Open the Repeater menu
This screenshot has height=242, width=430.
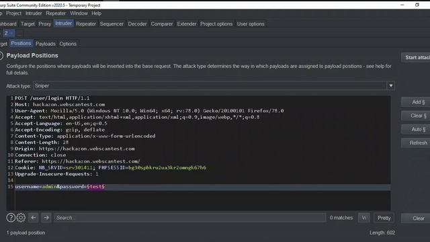pyautogui.click(x=56, y=13)
